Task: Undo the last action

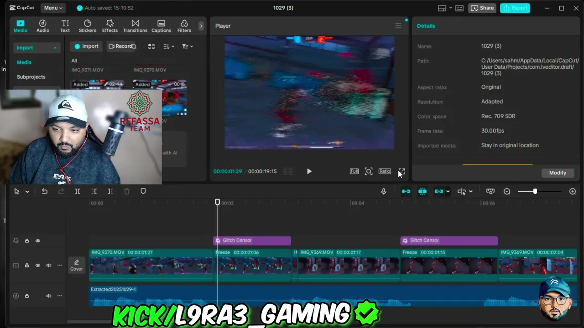Action: point(44,191)
